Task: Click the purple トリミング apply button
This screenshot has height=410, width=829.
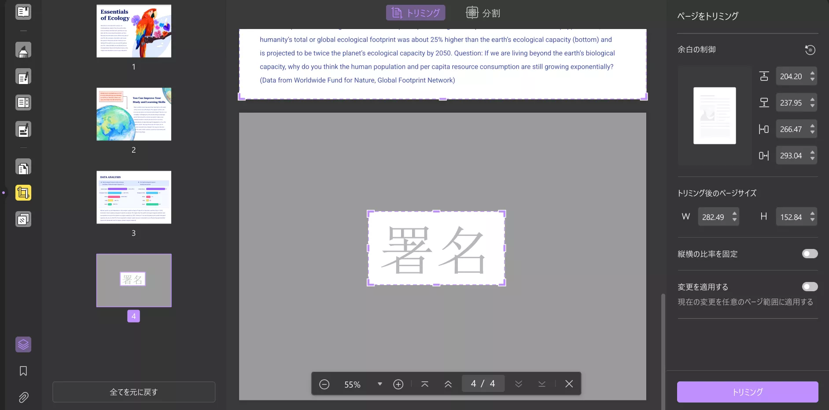Action: [748, 392]
